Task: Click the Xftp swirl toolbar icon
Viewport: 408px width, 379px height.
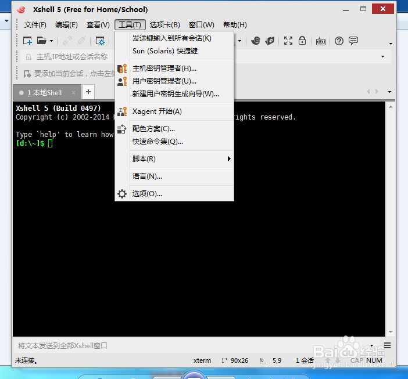Action: click(256, 41)
